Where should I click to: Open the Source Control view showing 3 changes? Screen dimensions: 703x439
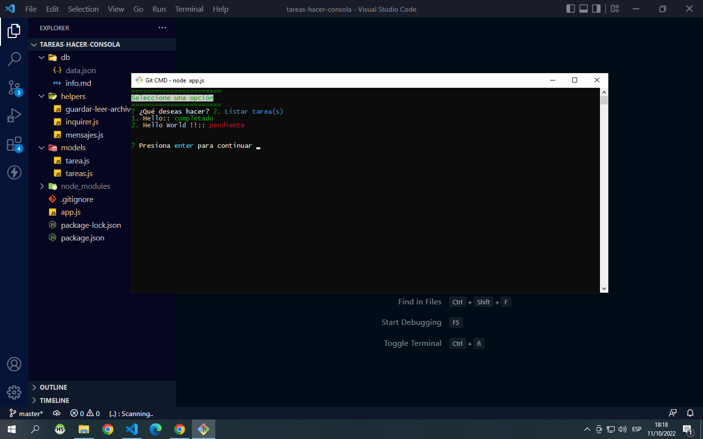pyautogui.click(x=14, y=87)
